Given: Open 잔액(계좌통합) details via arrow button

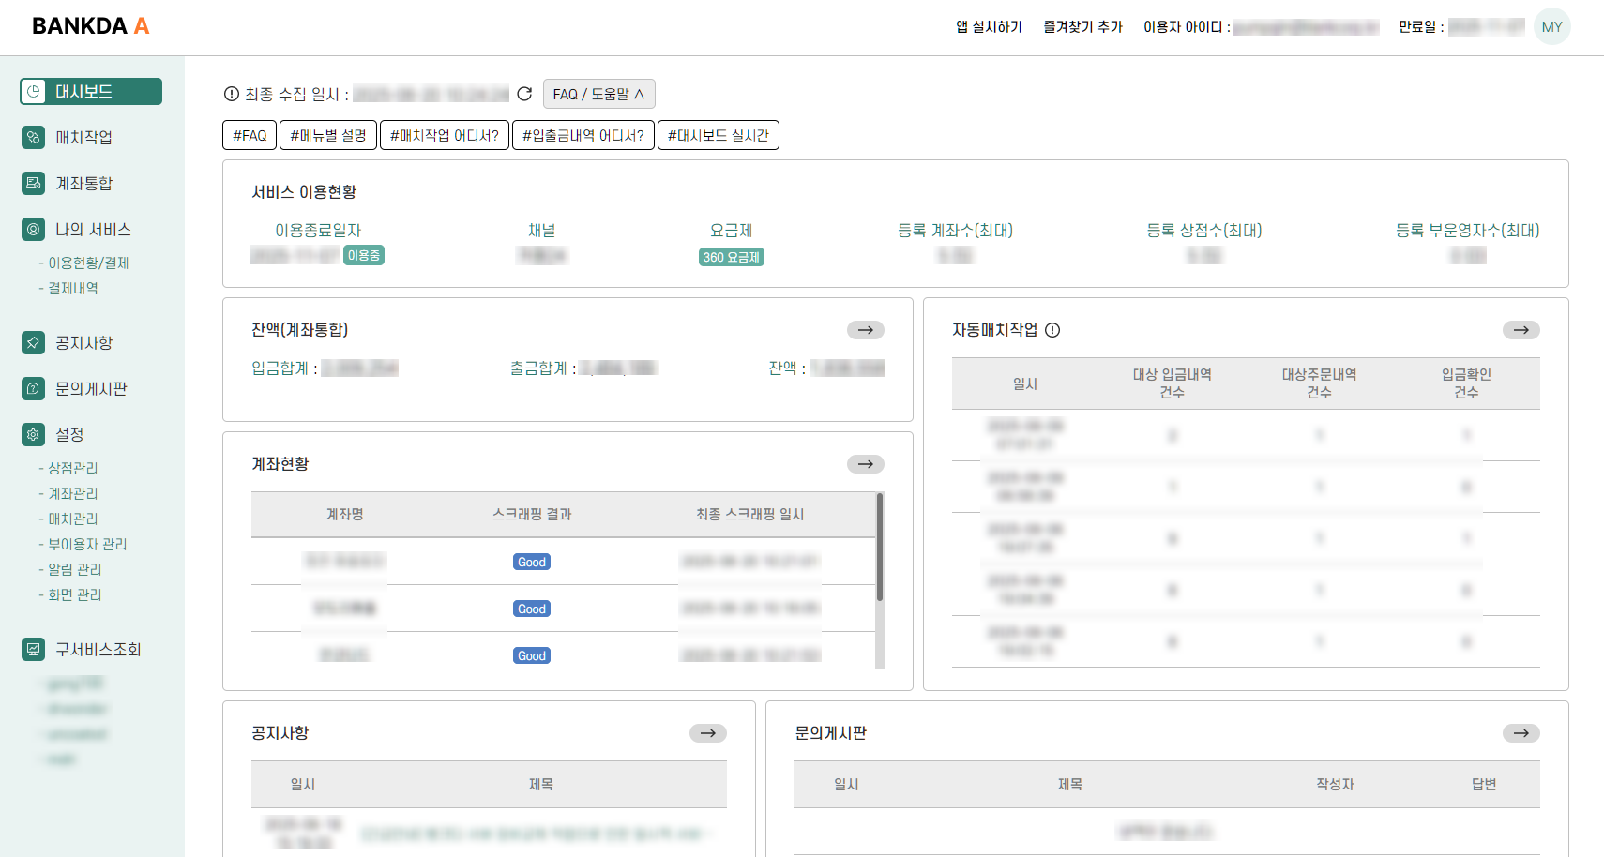Looking at the screenshot, I should tap(865, 330).
